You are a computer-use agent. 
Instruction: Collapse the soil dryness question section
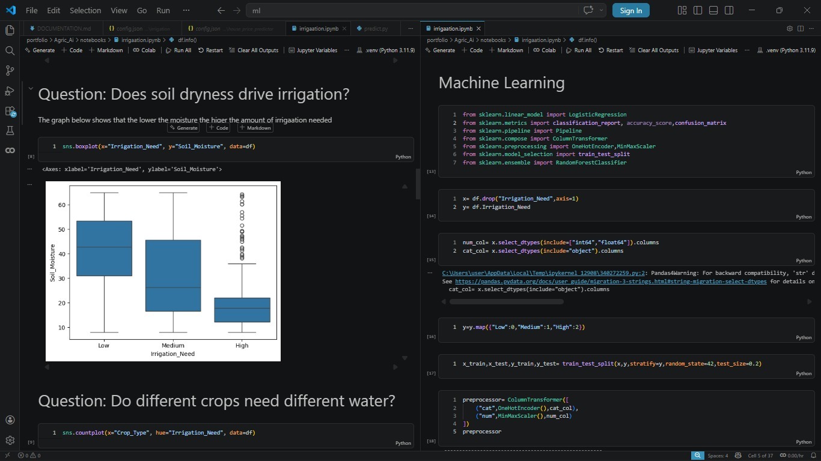(x=31, y=89)
